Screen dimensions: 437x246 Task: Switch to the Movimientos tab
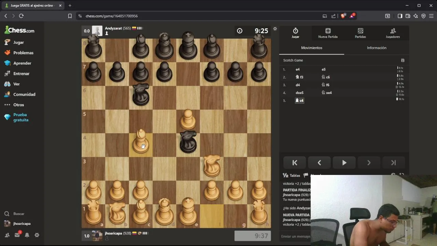coord(312,48)
